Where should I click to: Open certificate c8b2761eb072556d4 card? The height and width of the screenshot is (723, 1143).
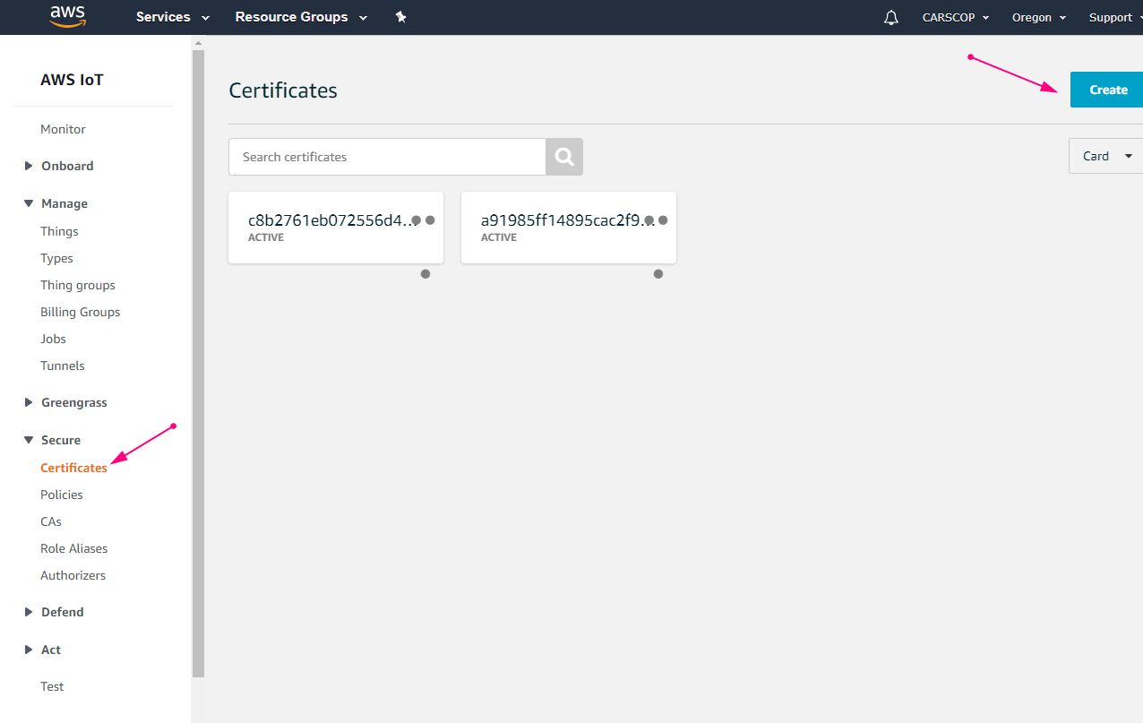[336, 228]
